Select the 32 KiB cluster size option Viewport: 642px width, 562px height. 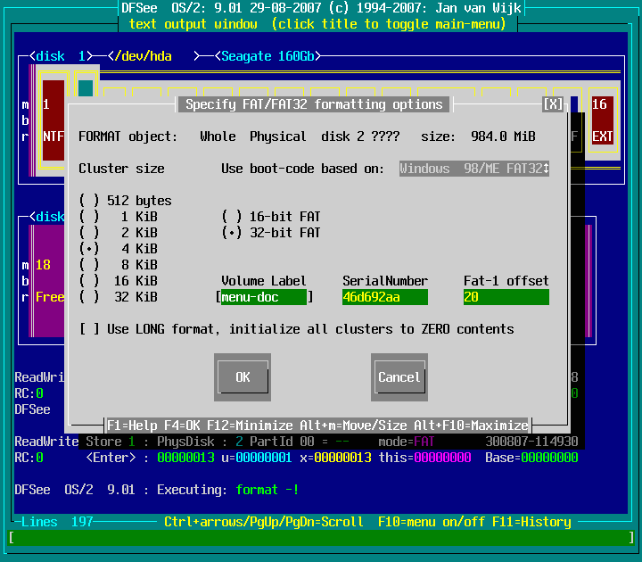pyautogui.click(x=89, y=297)
